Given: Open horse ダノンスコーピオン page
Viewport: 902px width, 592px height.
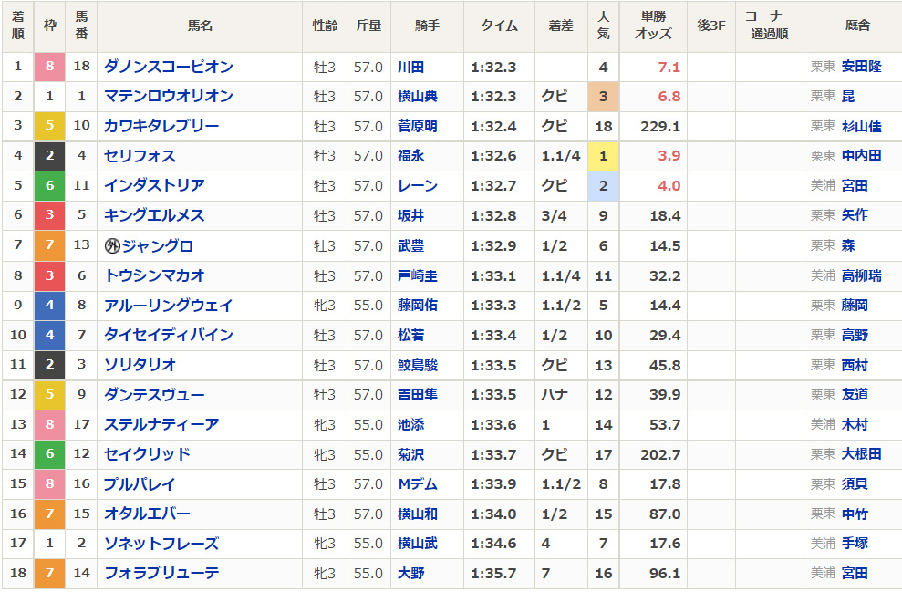Looking at the screenshot, I should tap(169, 67).
